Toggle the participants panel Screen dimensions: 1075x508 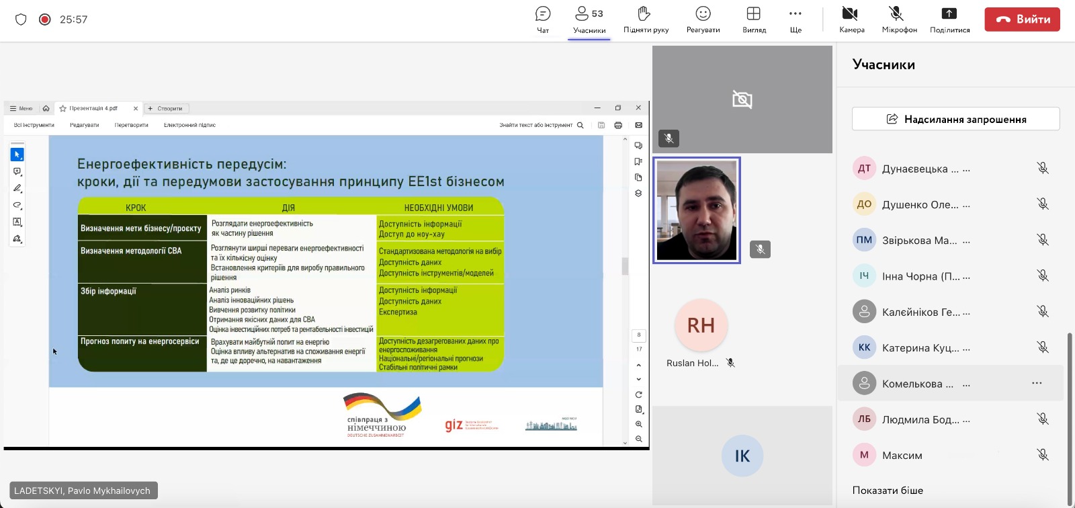point(589,19)
